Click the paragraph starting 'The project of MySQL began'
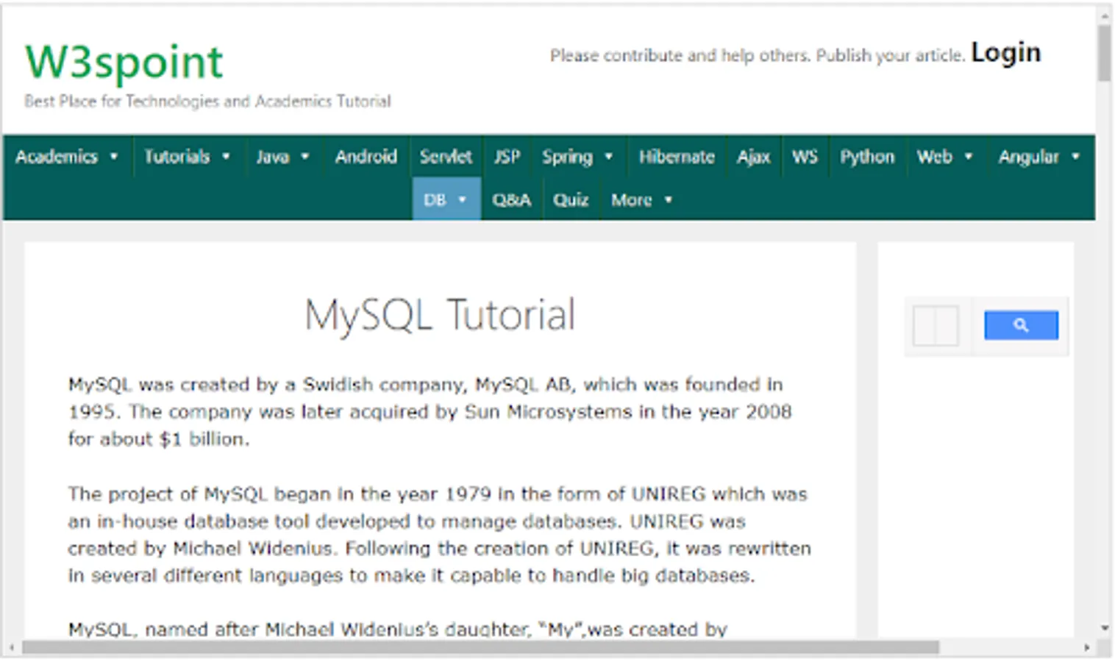This screenshot has height=662, width=1115. tap(439, 535)
